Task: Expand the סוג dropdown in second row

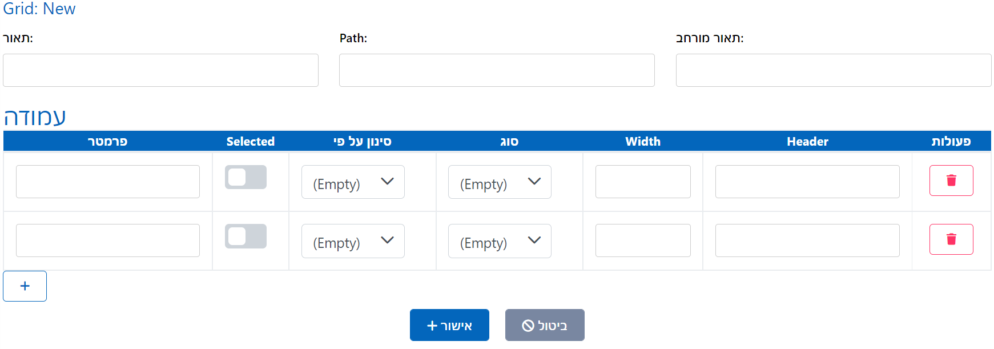Action: (x=499, y=240)
